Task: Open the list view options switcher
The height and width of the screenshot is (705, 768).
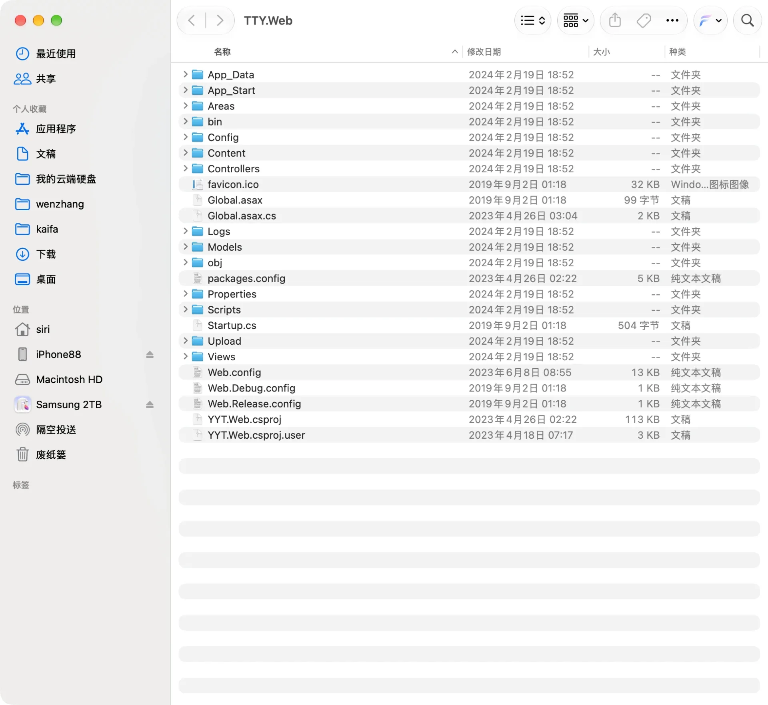Action: (533, 20)
